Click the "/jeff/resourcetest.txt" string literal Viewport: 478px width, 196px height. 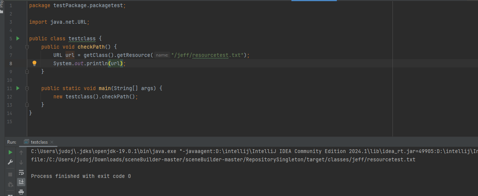point(207,55)
